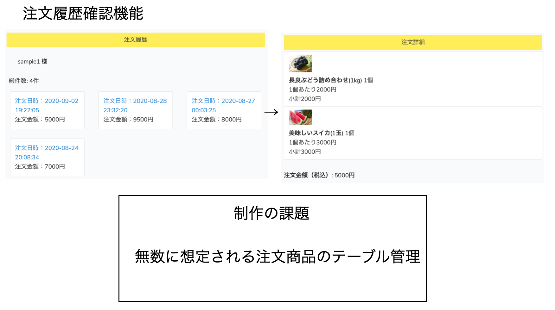Open the order dated 2020-08-28 23:32:20

tap(135, 106)
